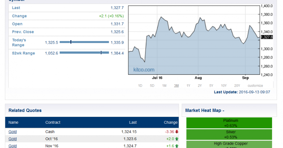This screenshot has width=283, height=148.
Task: Click the Today's Range slider marker
Action: [x=71, y=42]
